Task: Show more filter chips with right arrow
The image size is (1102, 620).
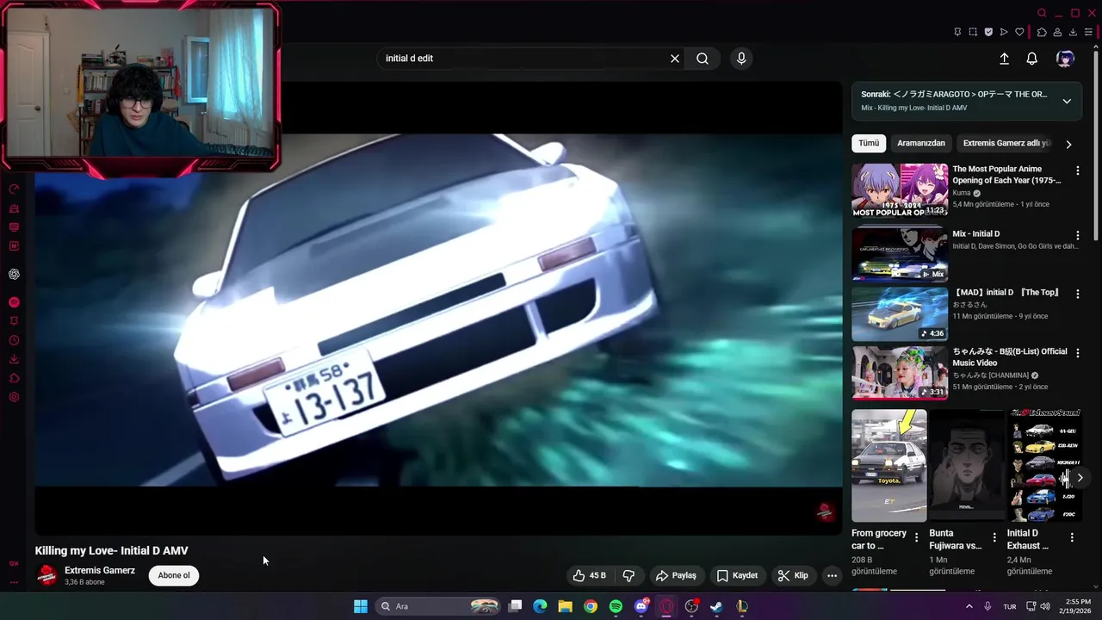Action: pyautogui.click(x=1068, y=144)
